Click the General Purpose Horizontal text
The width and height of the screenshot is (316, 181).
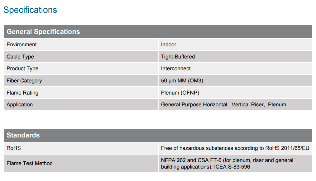click(194, 104)
